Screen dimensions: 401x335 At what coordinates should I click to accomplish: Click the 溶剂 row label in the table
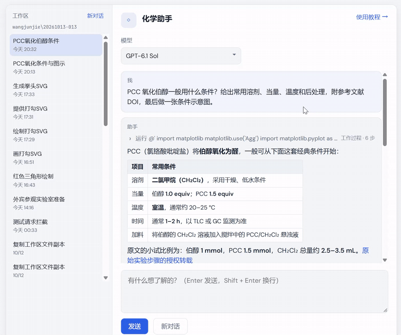pos(138,180)
